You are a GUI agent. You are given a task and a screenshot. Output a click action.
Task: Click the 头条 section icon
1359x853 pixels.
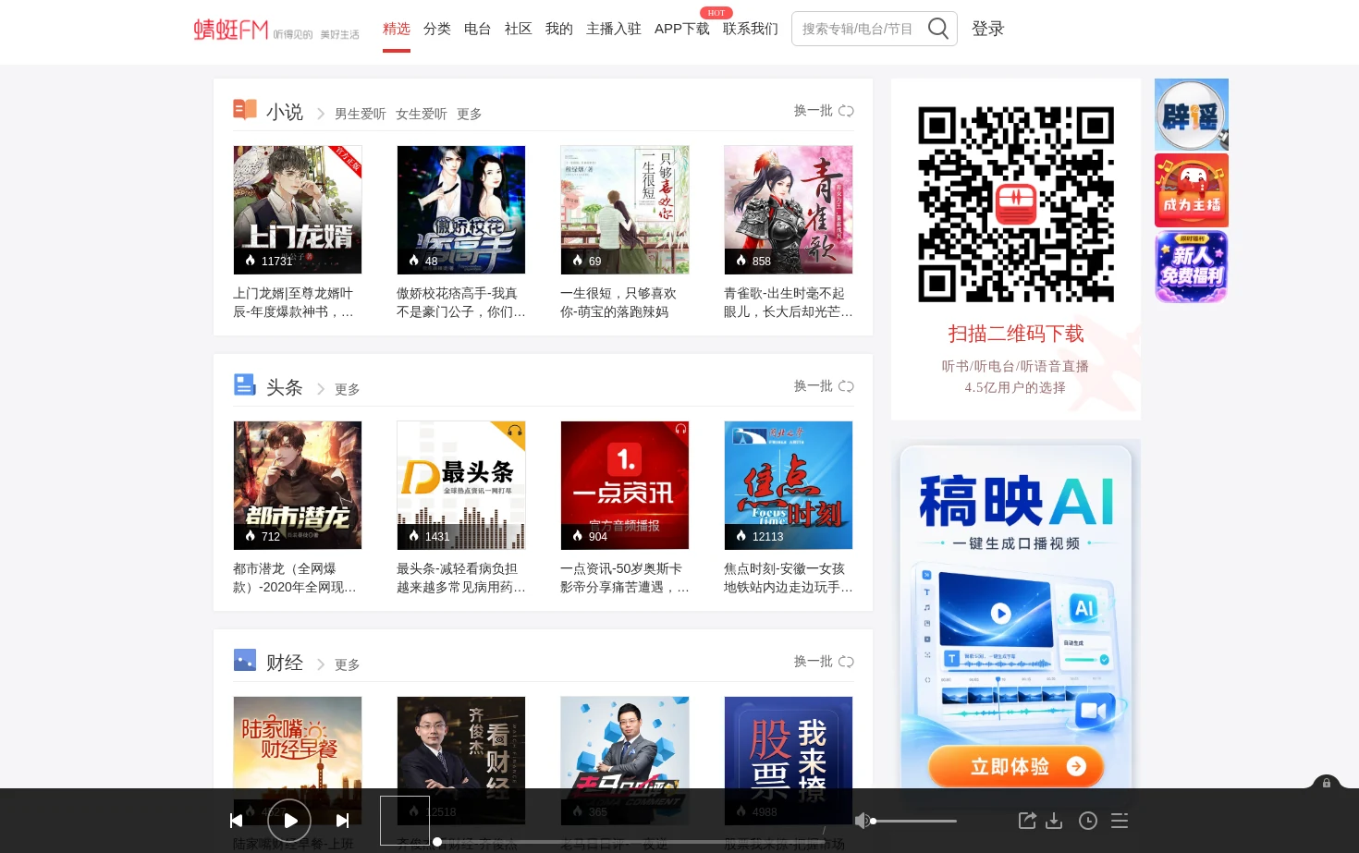pos(245,384)
